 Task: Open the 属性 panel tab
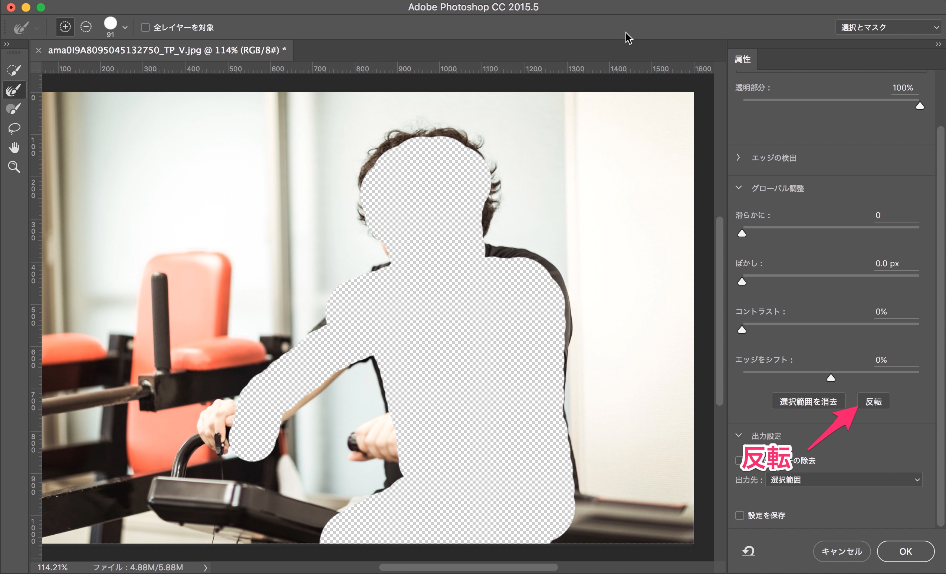click(742, 59)
